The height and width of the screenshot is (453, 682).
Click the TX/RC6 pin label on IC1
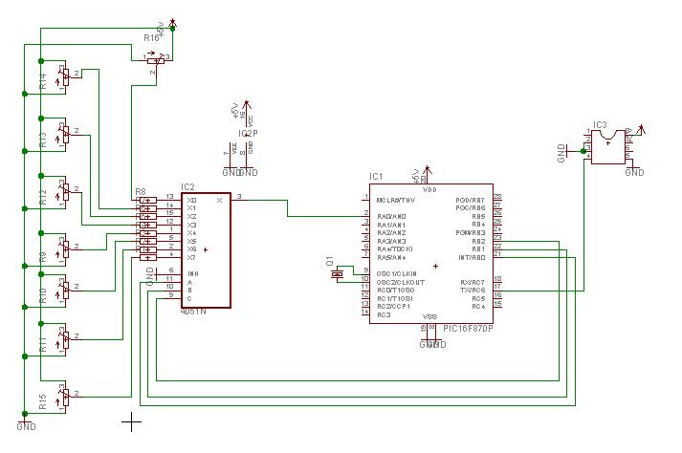point(472,290)
